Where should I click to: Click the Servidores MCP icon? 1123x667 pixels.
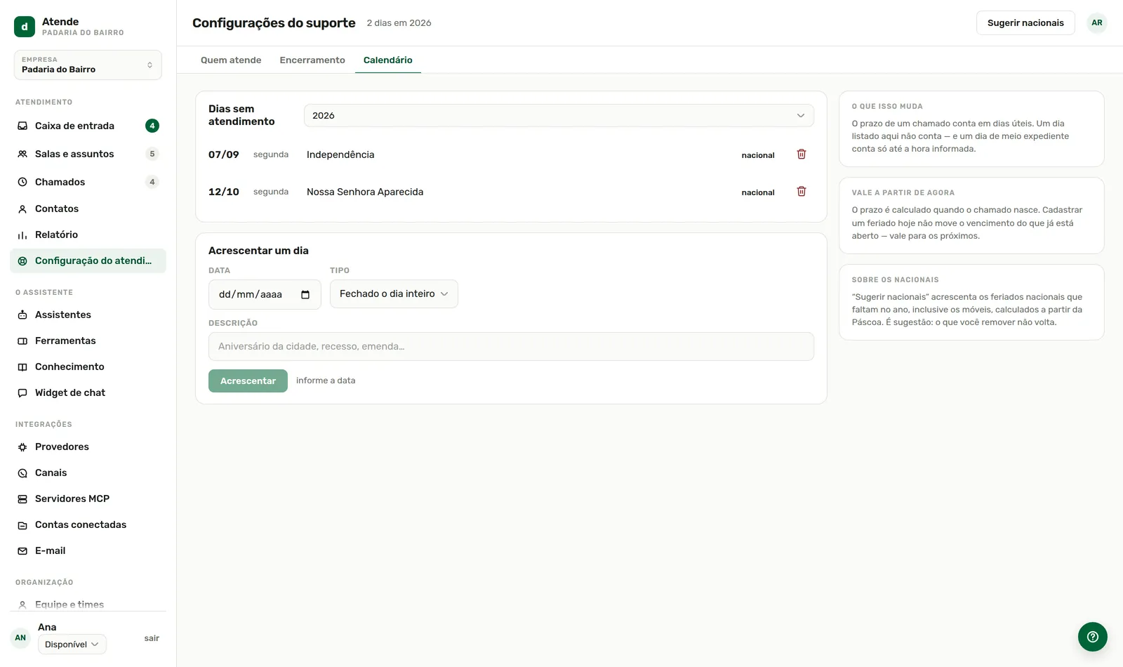tap(22, 498)
